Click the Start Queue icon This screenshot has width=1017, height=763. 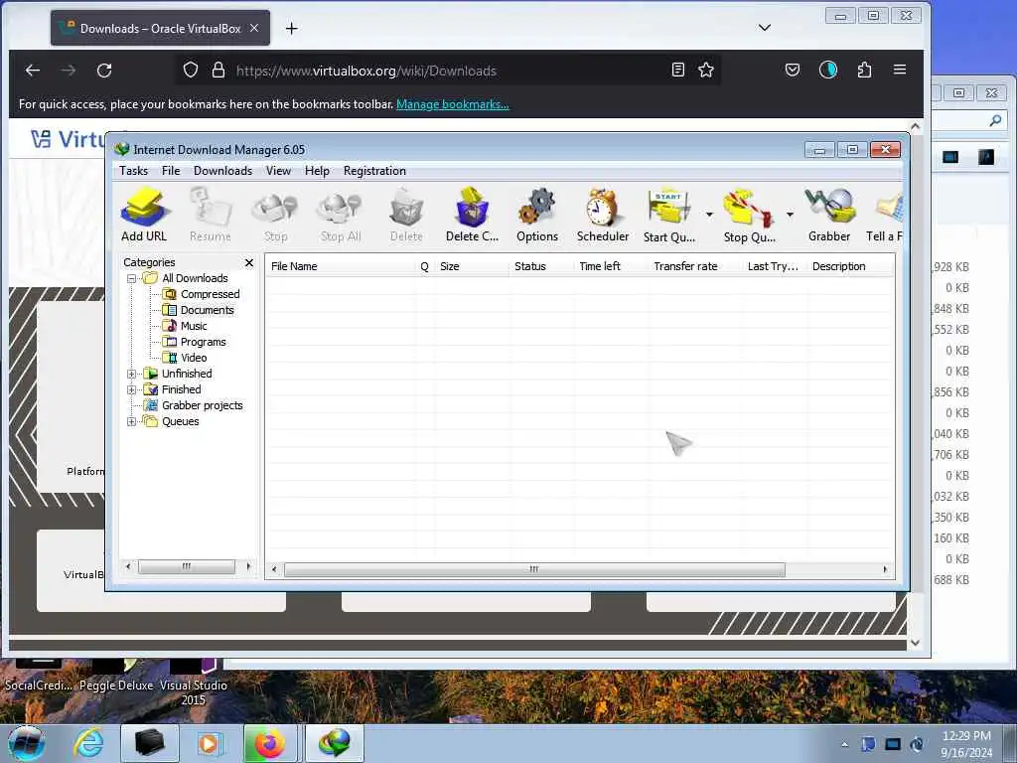[668, 215]
